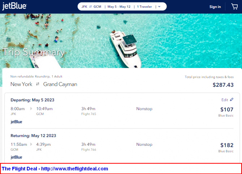Click Flight 765 details text
The width and height of the screenshot is (242, 174).
pyautogui.click(x=89, y=114)
